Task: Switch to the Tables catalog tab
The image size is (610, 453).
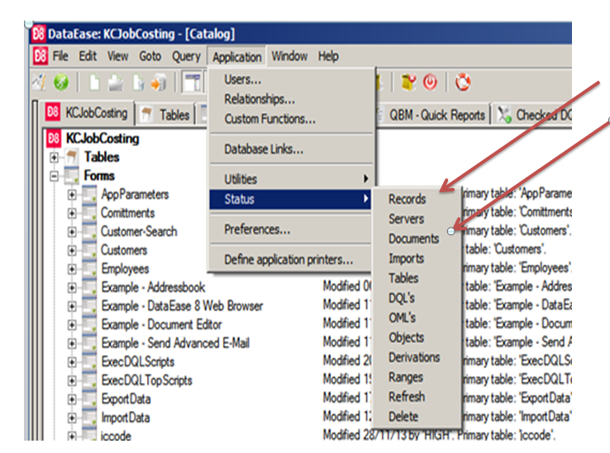Action: click(x=165, y=115)
